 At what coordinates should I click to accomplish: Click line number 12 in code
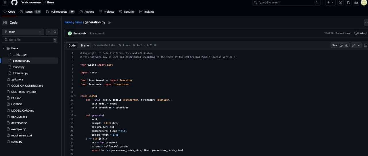pyautogui.click(x=72, y=96)
